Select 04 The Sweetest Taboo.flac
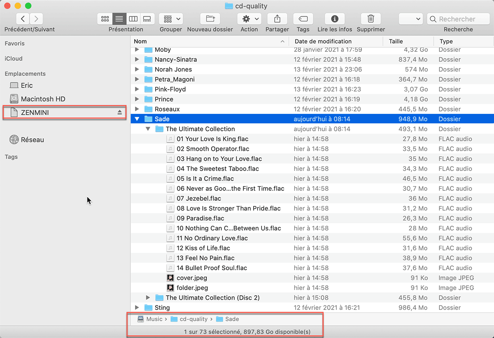 [x=218, y=169]
